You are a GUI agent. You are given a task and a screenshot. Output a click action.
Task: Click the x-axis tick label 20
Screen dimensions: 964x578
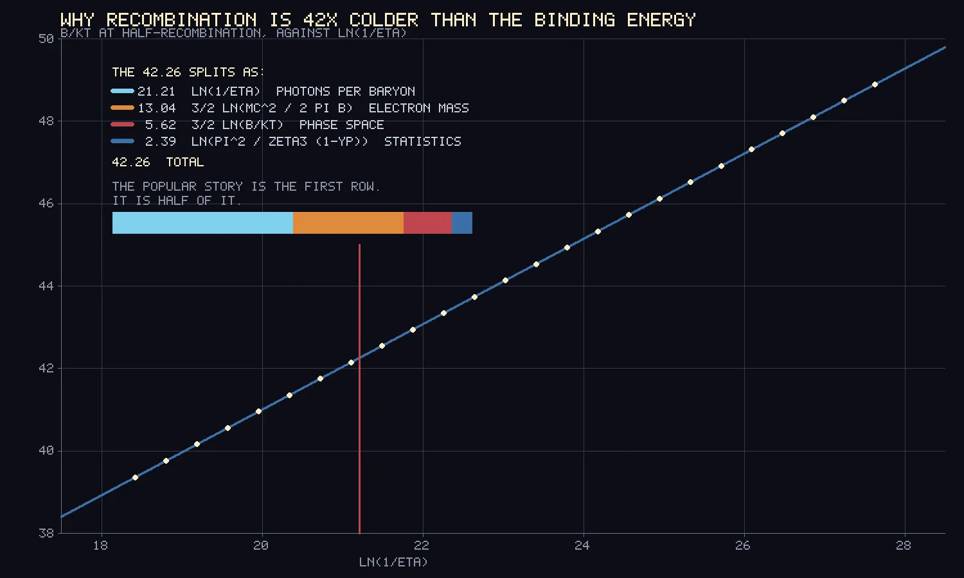coord(261,545)
